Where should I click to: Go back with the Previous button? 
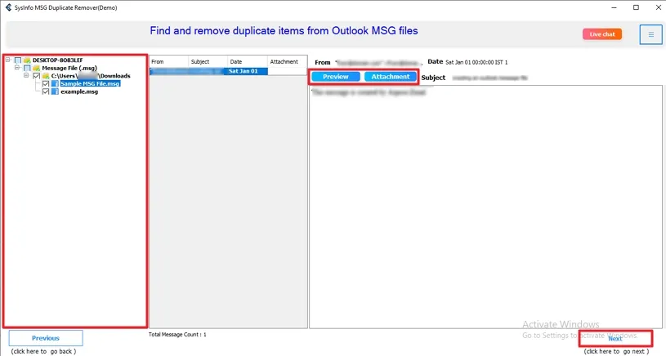[x=46, y=338]
